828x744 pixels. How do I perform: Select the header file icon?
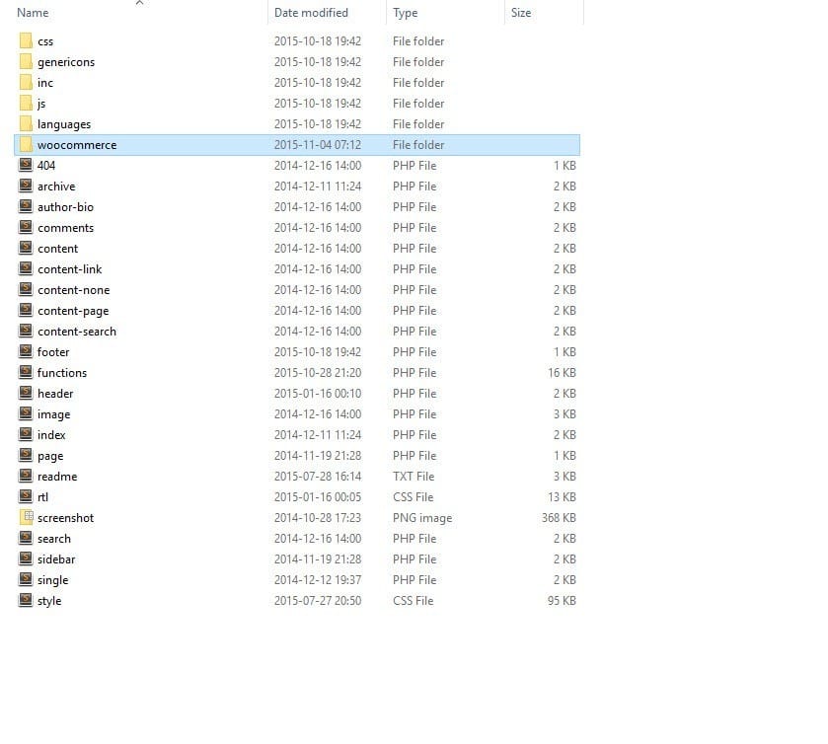[x=26, y=393]
